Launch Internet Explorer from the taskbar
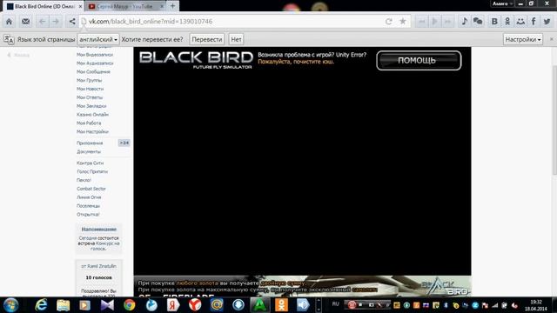Screen dimensions: 557x313 tap(41, 305)
